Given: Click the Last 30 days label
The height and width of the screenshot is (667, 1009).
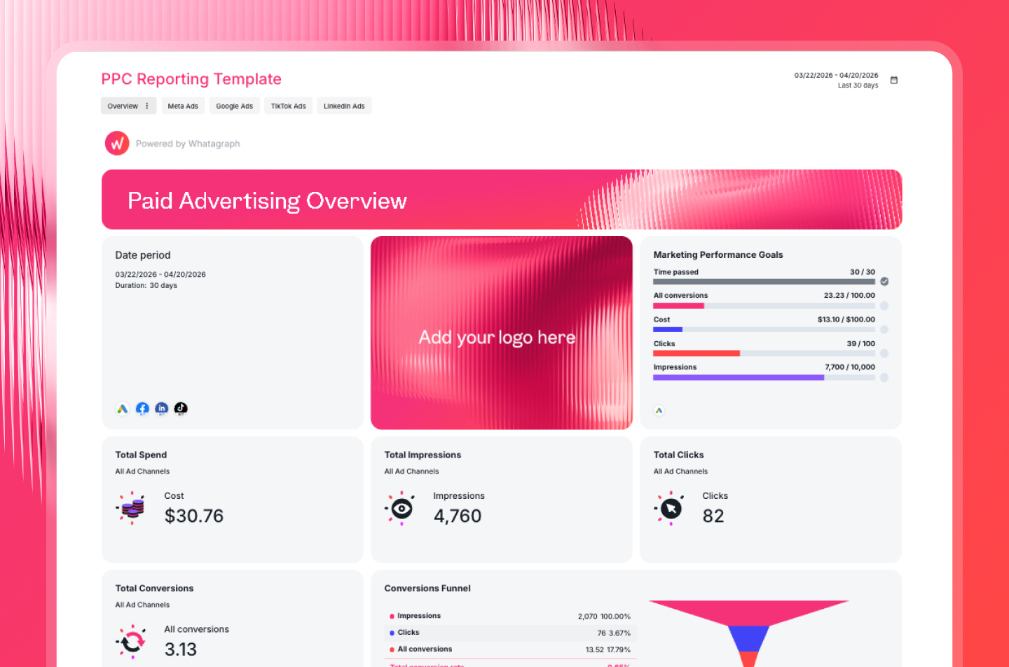Looking at the screenshot, I should 858,85.
